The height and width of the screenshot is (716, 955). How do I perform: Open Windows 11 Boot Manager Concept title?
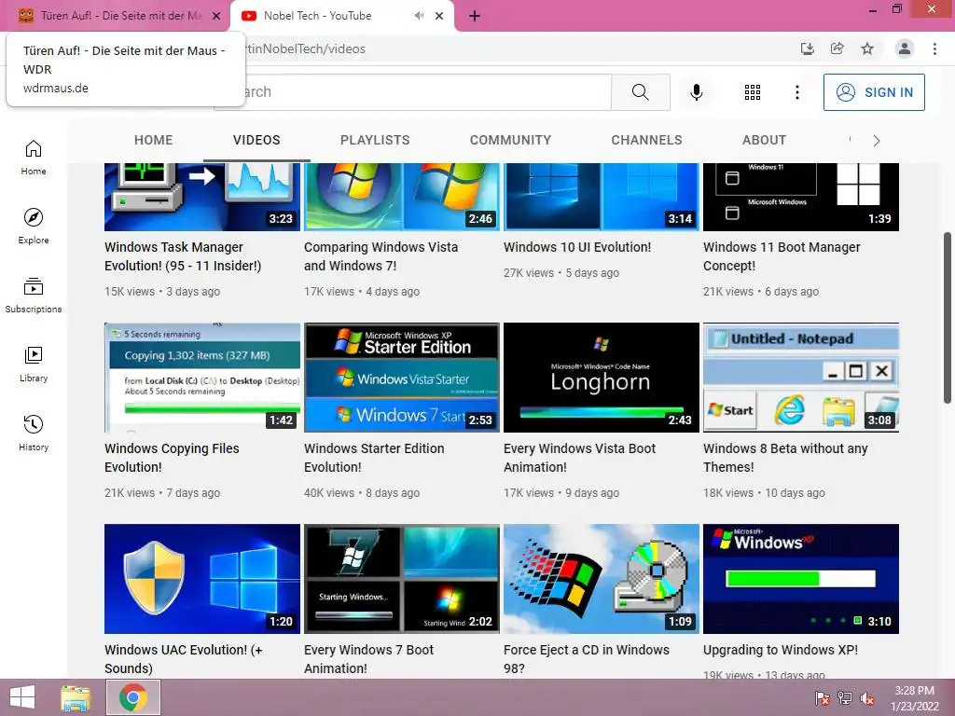(782, 256)
